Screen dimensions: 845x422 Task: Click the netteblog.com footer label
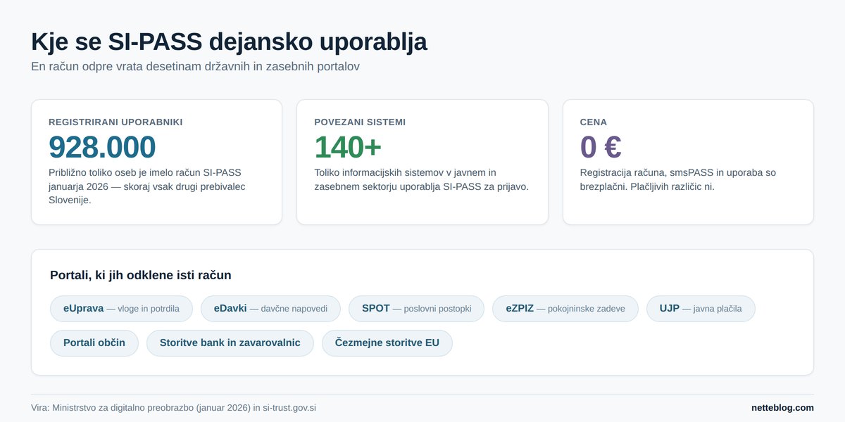coord(782,408)
